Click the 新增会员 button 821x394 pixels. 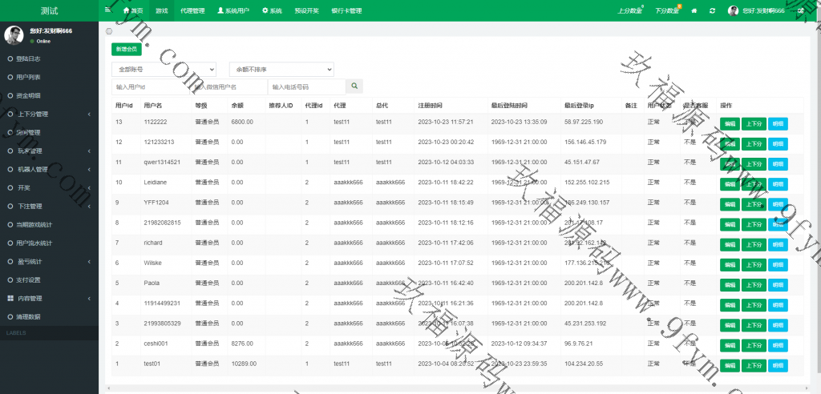pos(127,49)
